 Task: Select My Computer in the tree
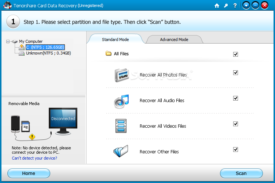pos(31,41)
